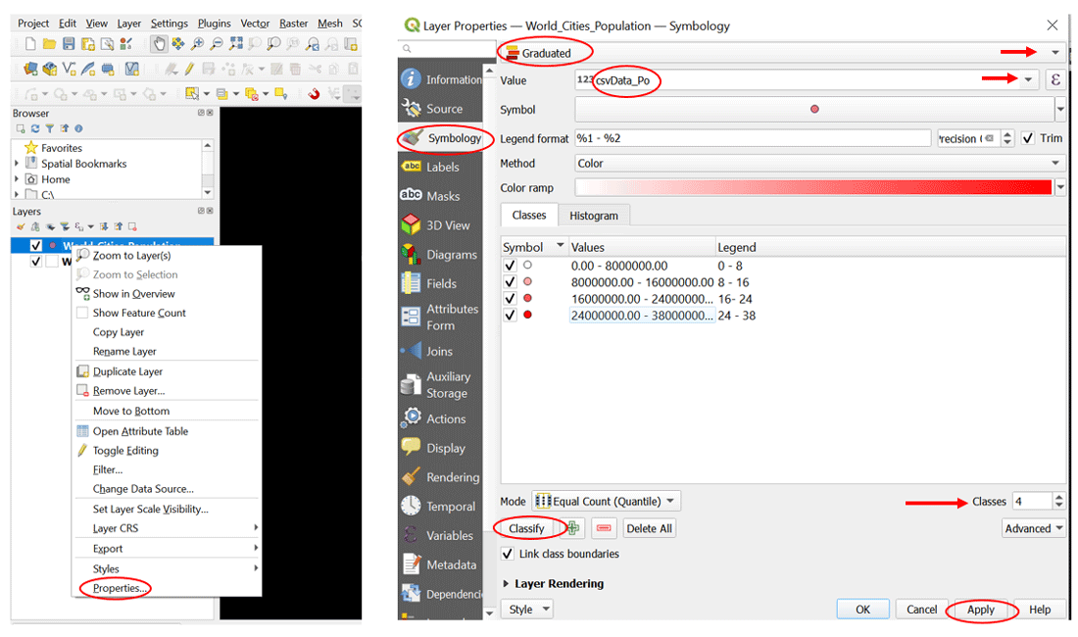Click the Delete All button

tap(649, 528)
